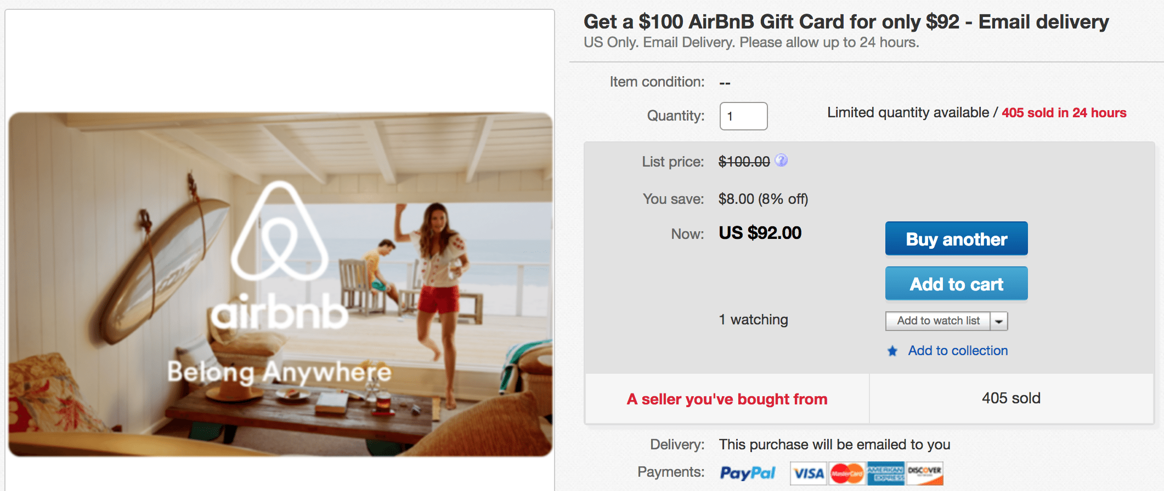Click the 405 sold count cell
1164x491 pixels.
[x=1011, y=398]
